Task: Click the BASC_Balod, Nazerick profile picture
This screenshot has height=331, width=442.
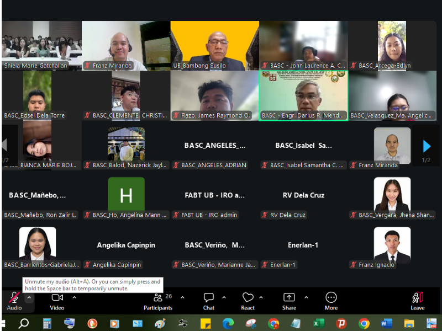Action: point(127,145)
